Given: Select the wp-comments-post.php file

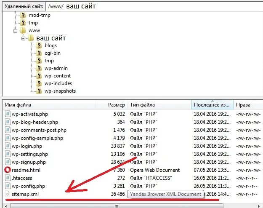Looking at the screenshot, I should pyautogui.click(x=39, y=130).
